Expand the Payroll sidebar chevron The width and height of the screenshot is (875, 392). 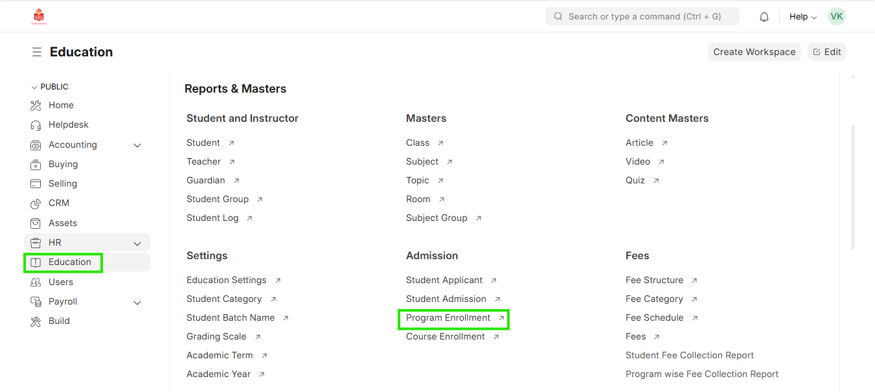[137, 303]
